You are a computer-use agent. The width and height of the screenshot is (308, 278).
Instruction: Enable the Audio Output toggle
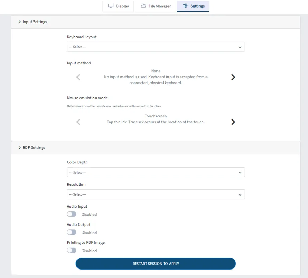tap(72, 232)
